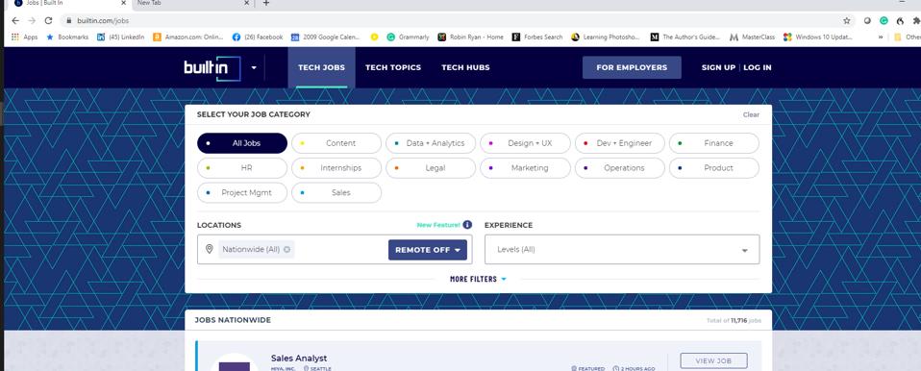This screenshot has width=921, height=371.
Task: Open the MasterClass bookmark
Action: 752,37
